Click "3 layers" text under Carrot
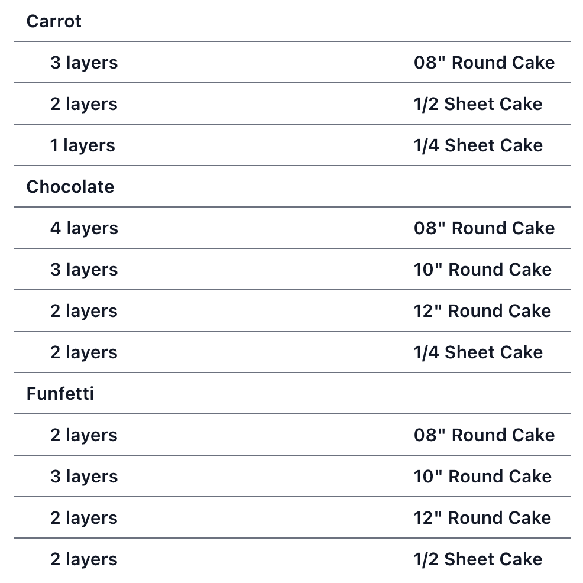The image size is (583, 583). (84, 63)
